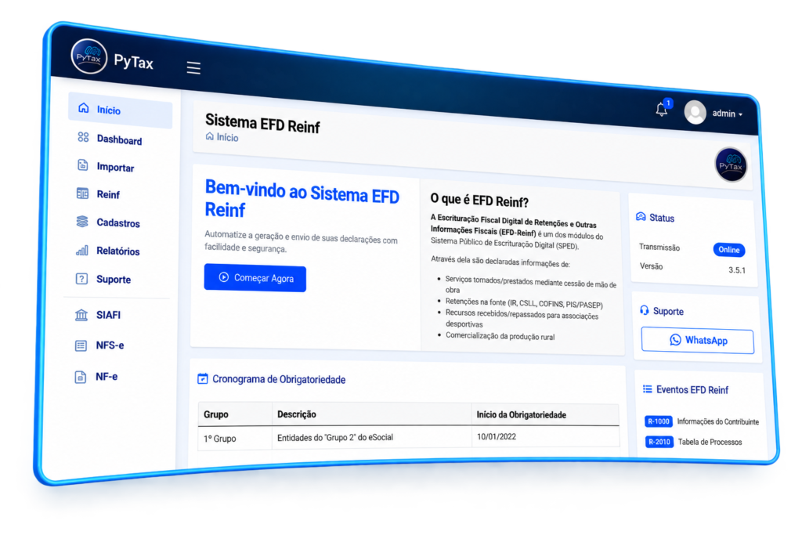Click the Dashboard grid icon
802x535 pixels.
(x=83, y=137)
